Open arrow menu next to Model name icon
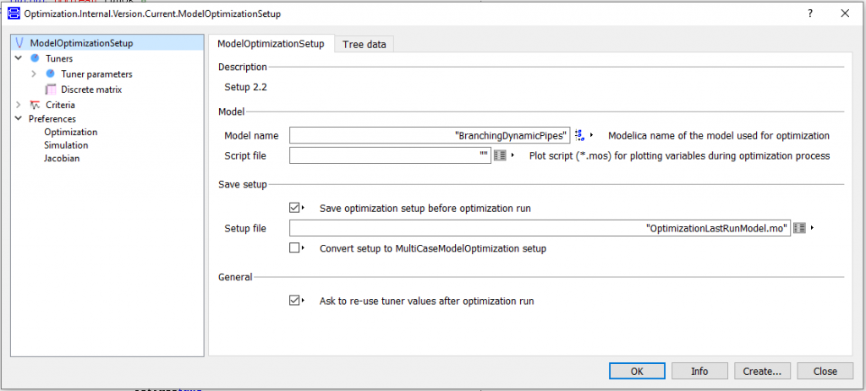 (x=591, y=135)
